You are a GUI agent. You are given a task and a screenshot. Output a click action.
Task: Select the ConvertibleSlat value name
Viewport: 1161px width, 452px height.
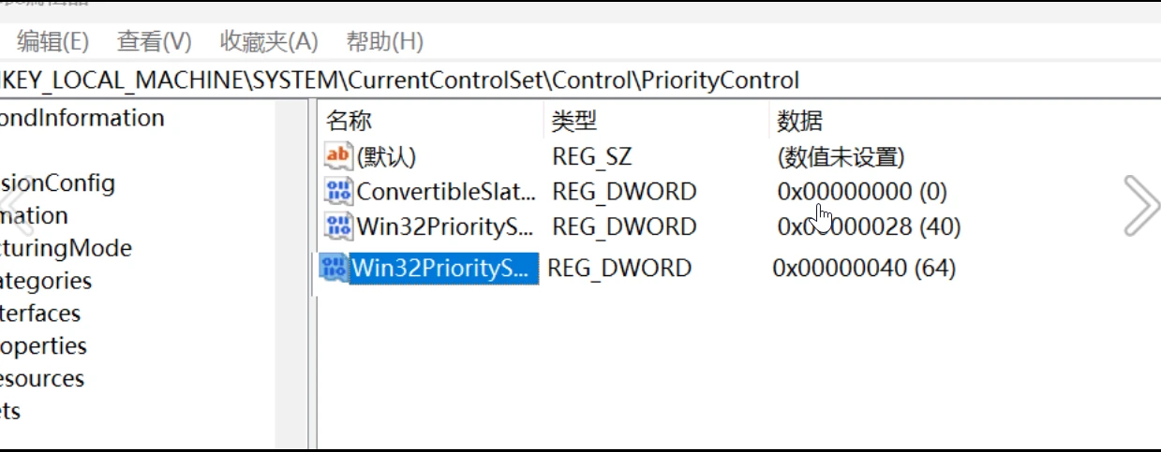[x=446, y=192]
